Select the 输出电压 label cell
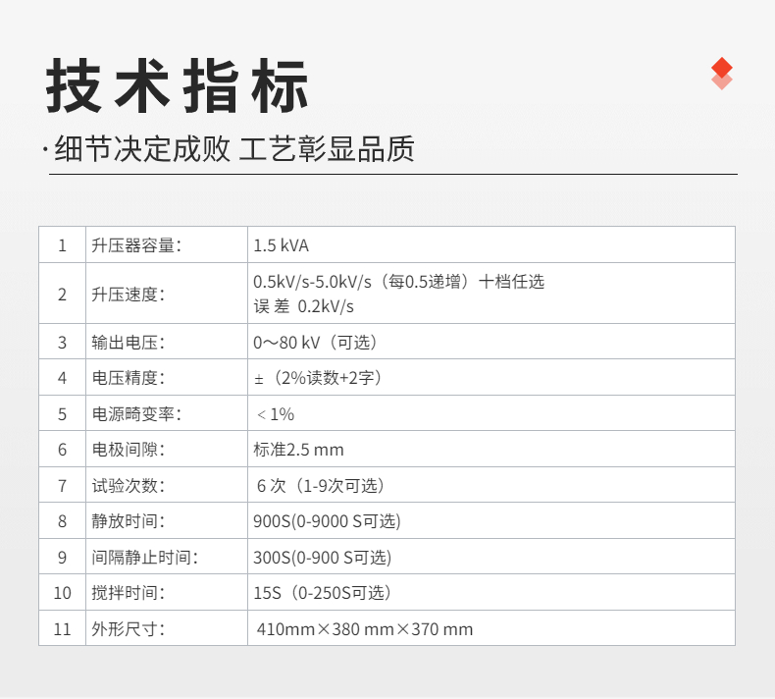The height and width of the screenshot is (699, 775). click(x=129, y=343)
